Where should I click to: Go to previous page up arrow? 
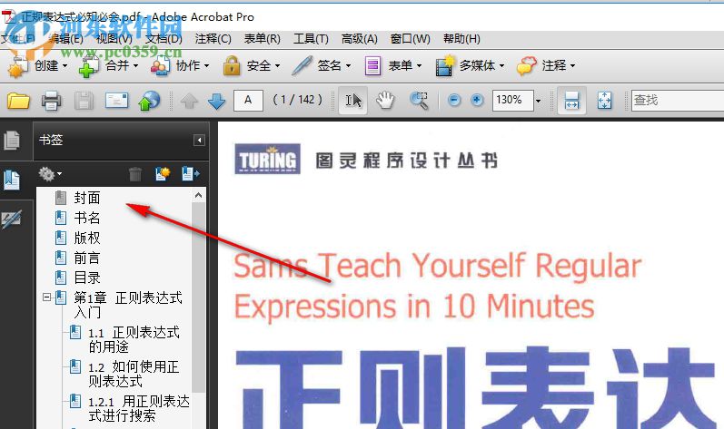[189, 101]
